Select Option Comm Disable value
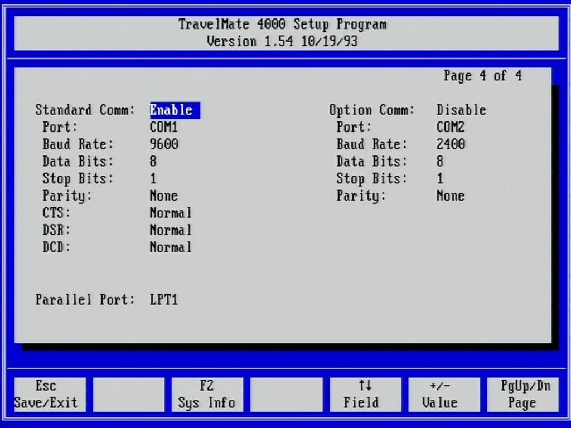 coord(461,110)
